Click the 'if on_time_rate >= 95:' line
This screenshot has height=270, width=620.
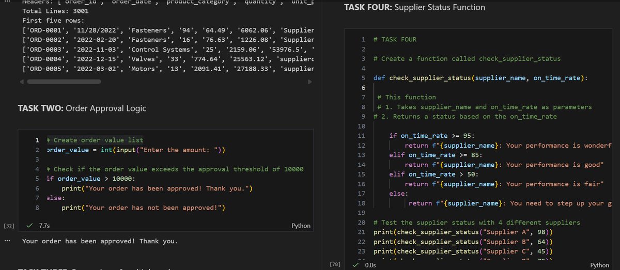tap(432, 136)
